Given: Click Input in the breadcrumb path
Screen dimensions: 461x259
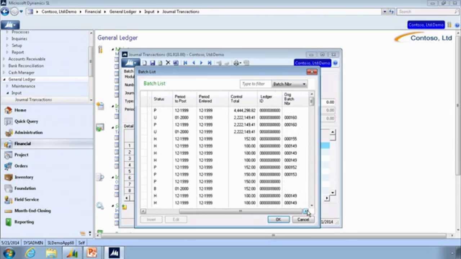Looking at the screenshot, I should tap(149, 12).
